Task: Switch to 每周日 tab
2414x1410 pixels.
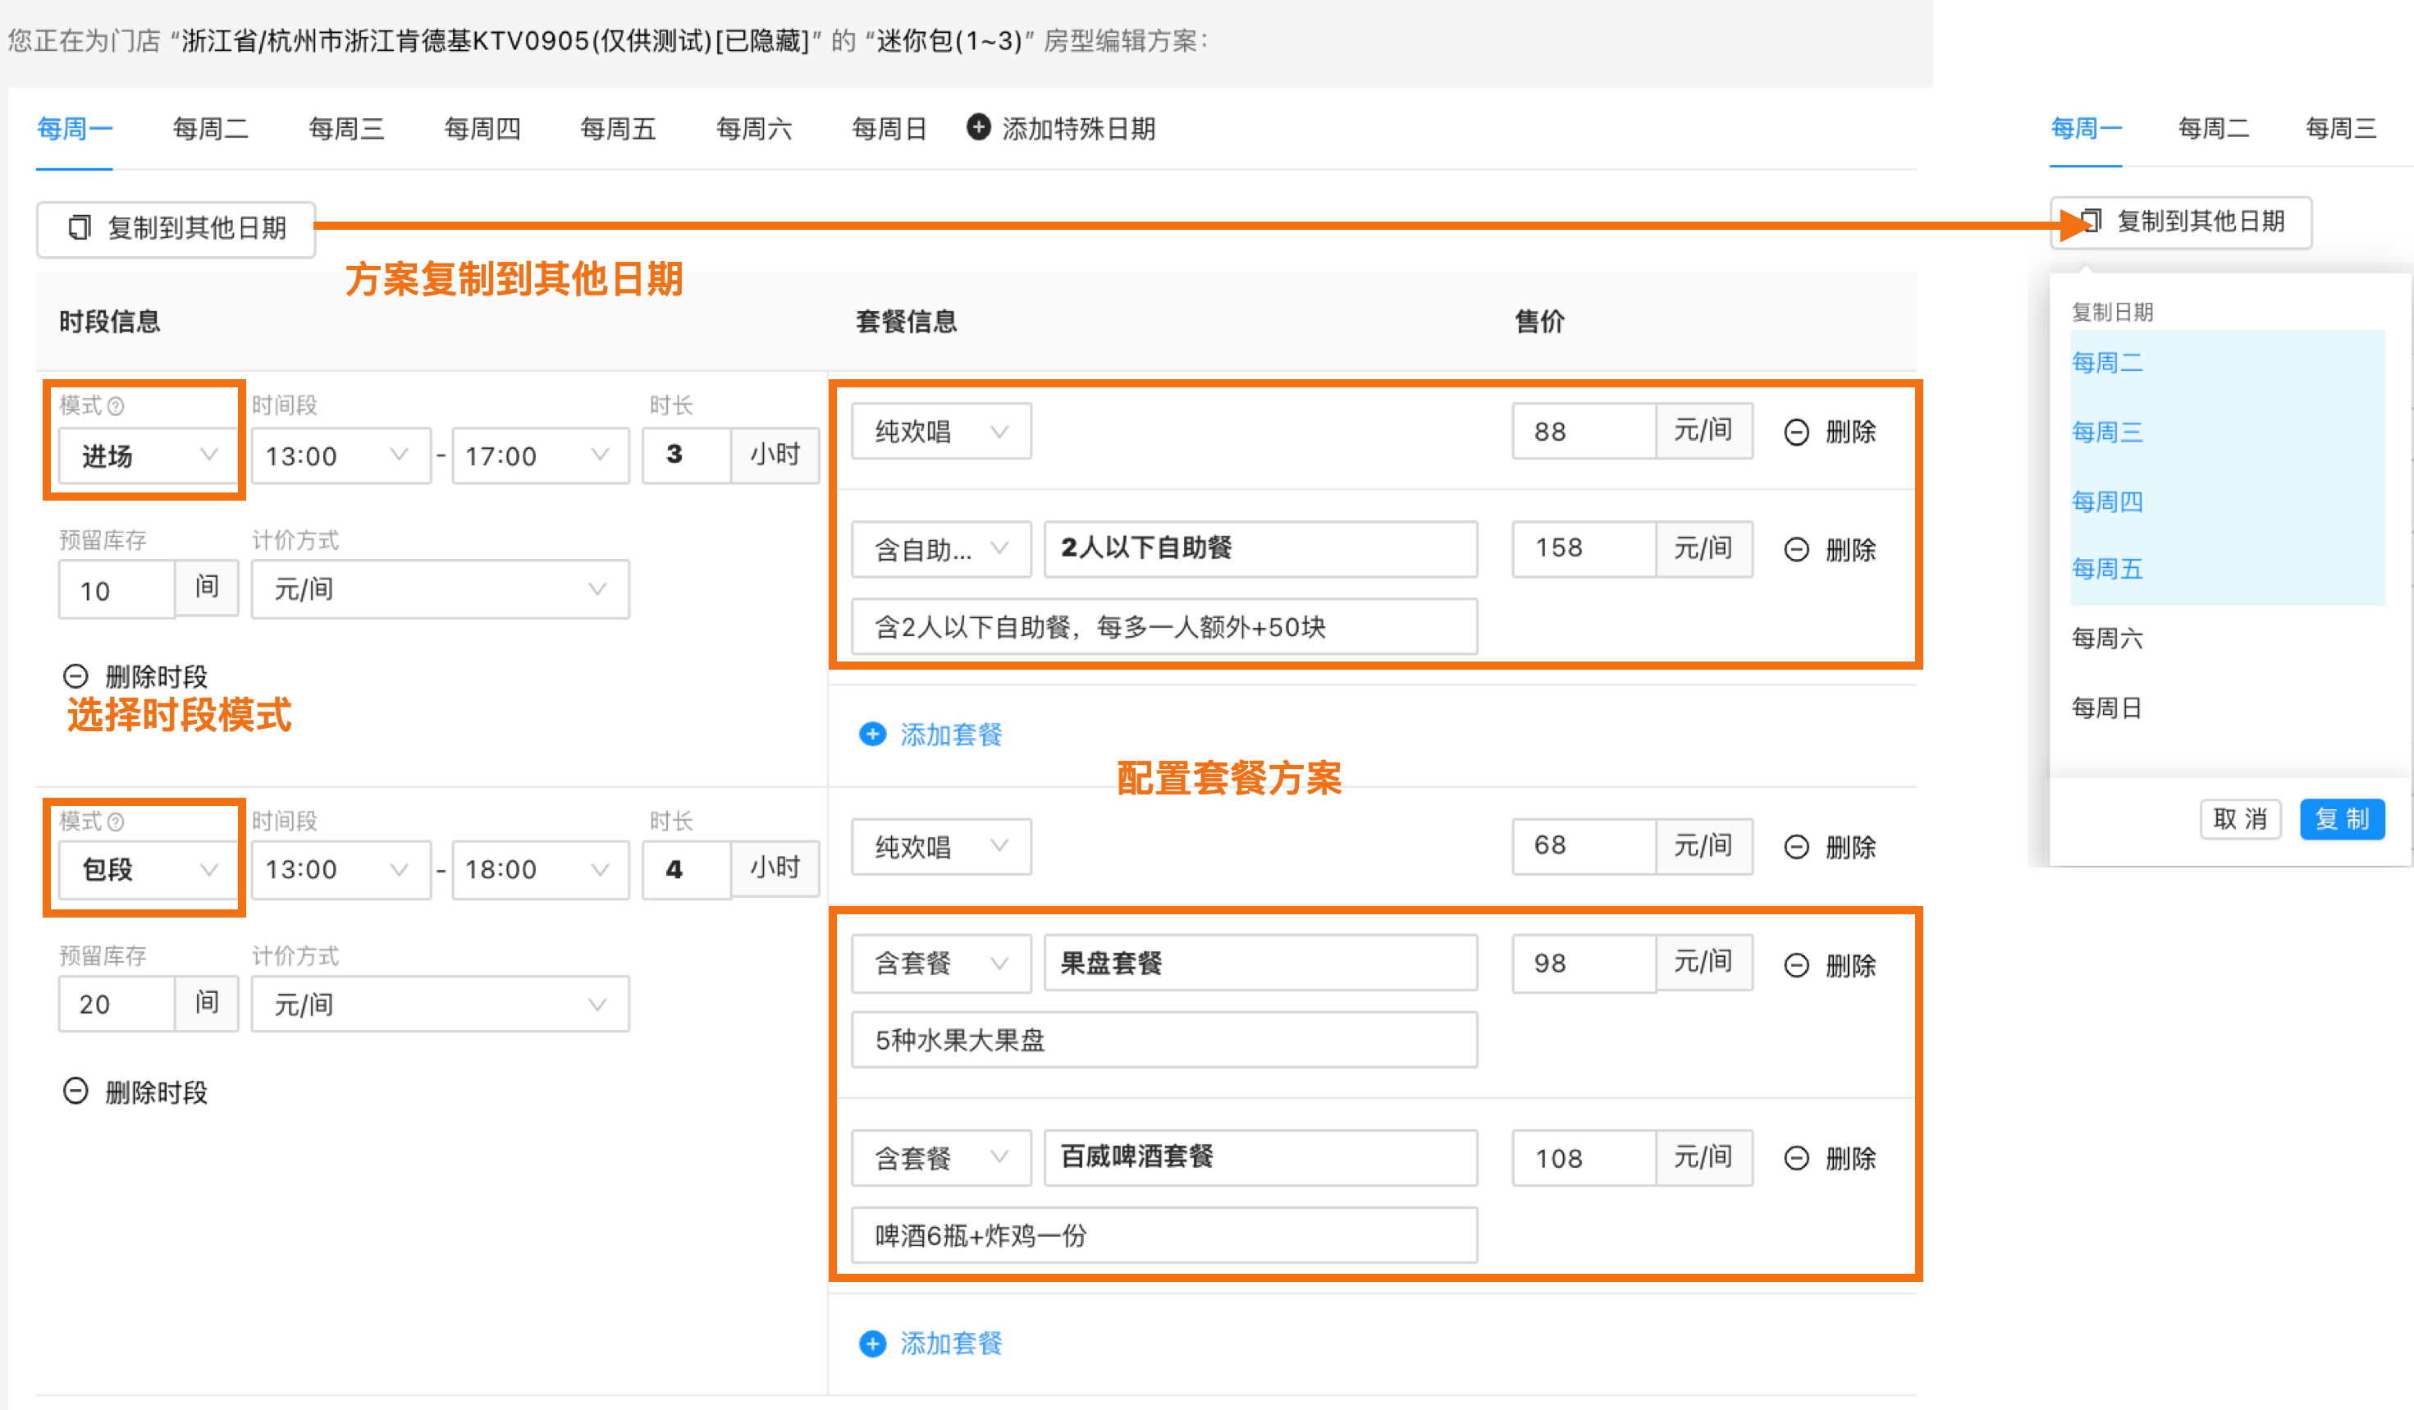Action: pos(890,128)
